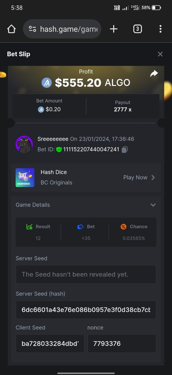Close the Bet Slip panel
The height and width of the screenshot is (375, 172).
point(160,54)
